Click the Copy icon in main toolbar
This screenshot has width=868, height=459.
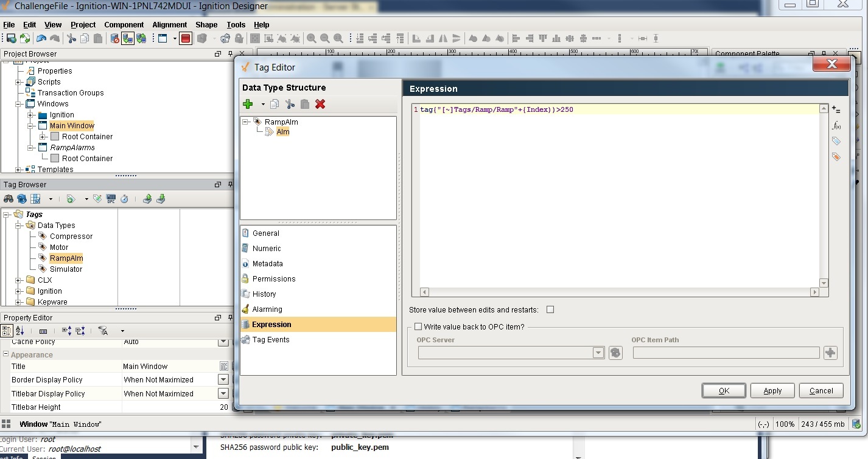pos(85,38)
